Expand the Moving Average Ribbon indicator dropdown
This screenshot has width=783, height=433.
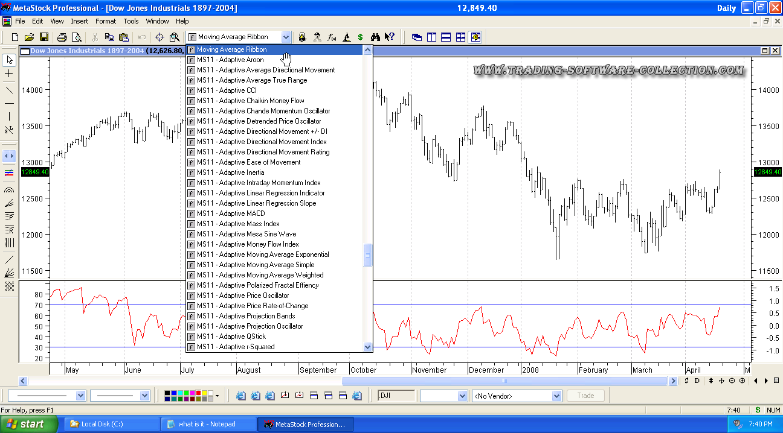pos(286,37)
